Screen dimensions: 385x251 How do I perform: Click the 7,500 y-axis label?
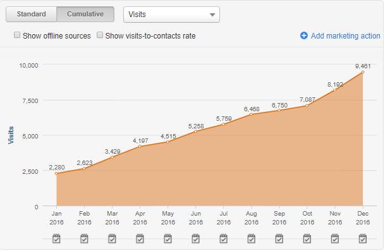pos(30,101)
